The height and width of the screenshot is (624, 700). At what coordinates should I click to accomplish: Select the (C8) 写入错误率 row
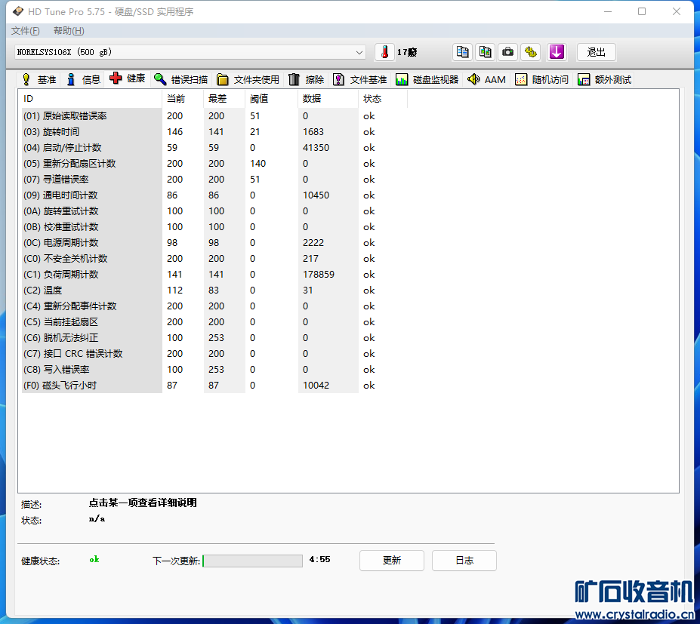click(x=214, y=369)
